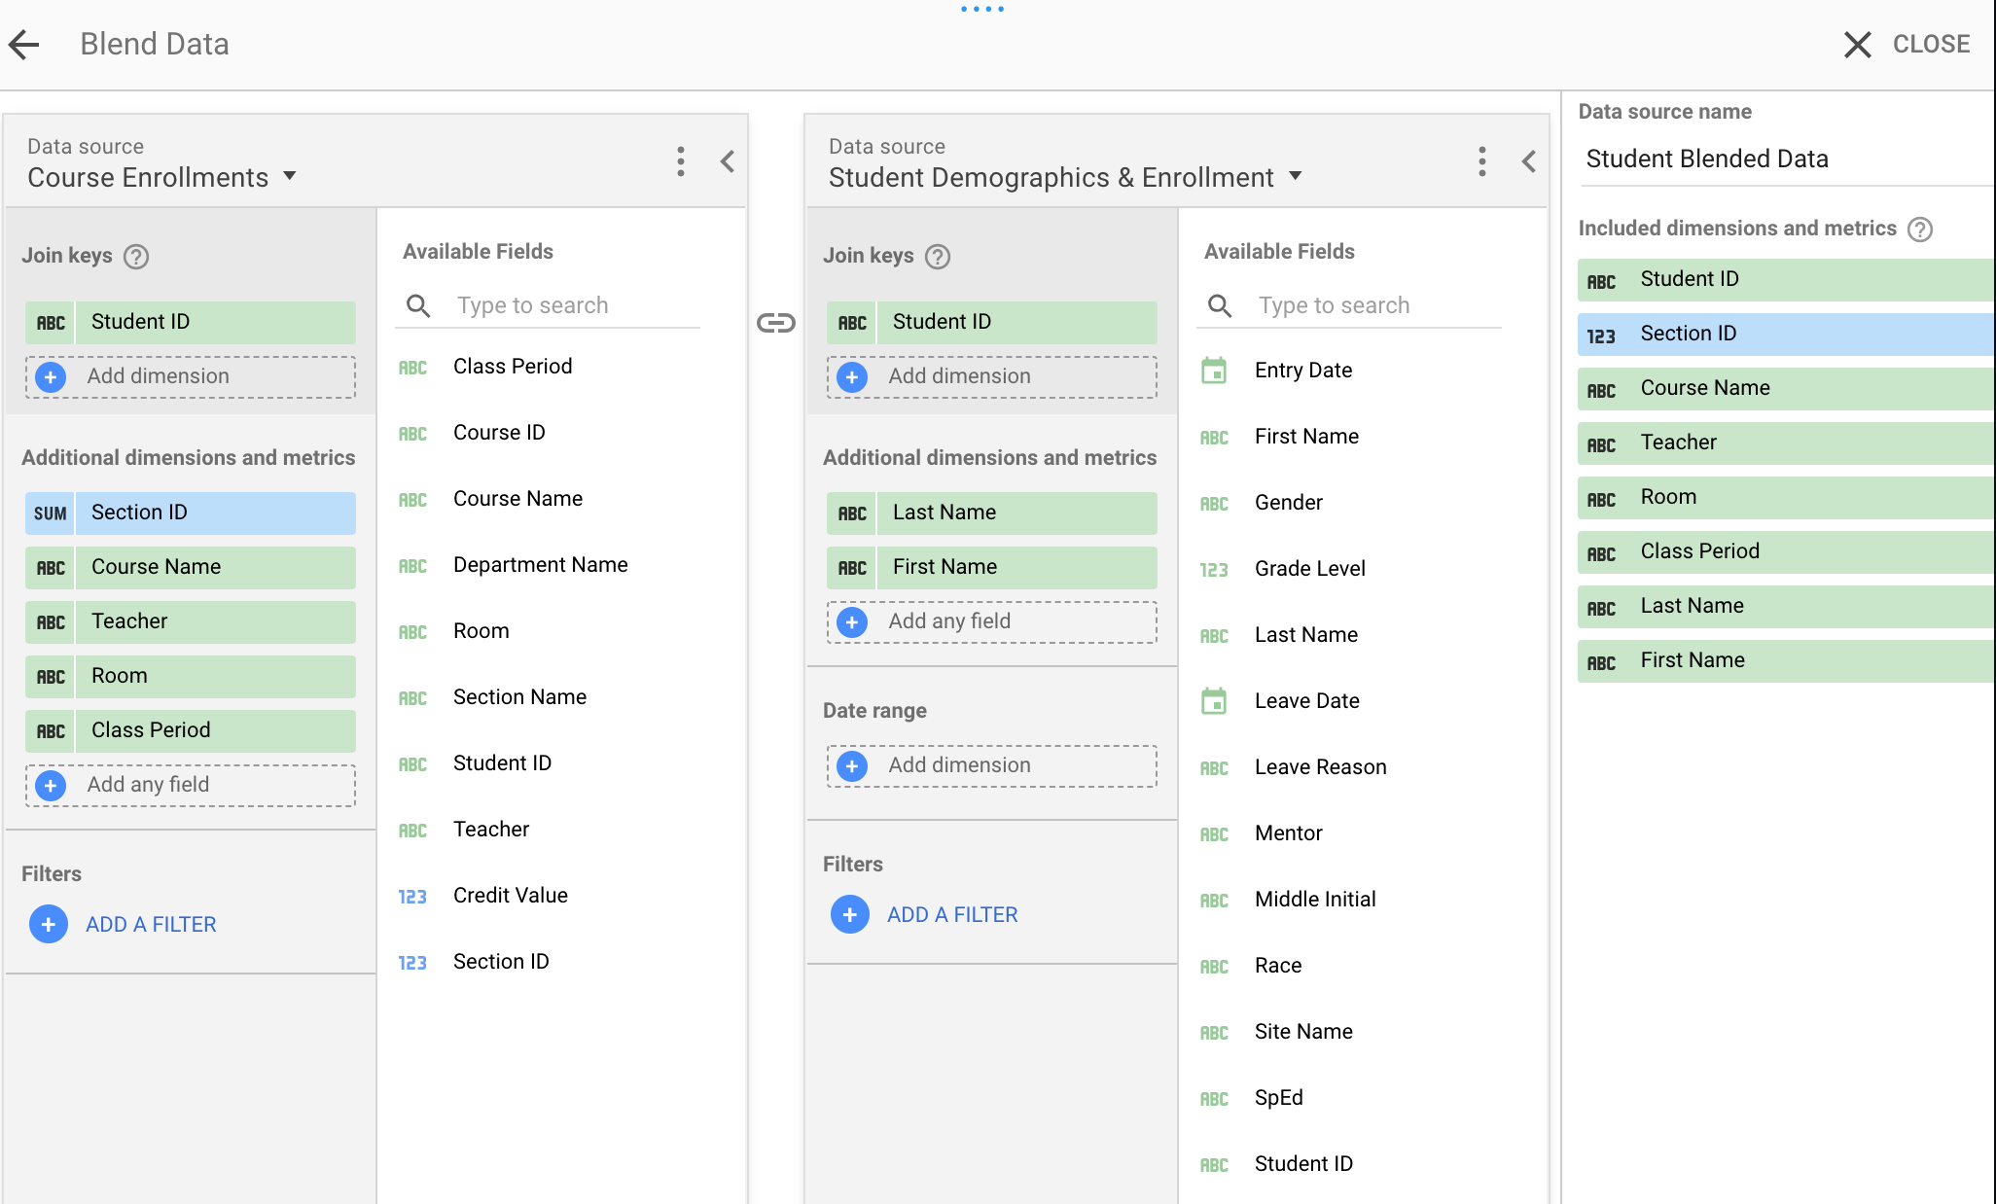Click help icon beside Included dimensions and metrics
The width and height of the screenshot is (1996, 1204).
coord(1920,230)
